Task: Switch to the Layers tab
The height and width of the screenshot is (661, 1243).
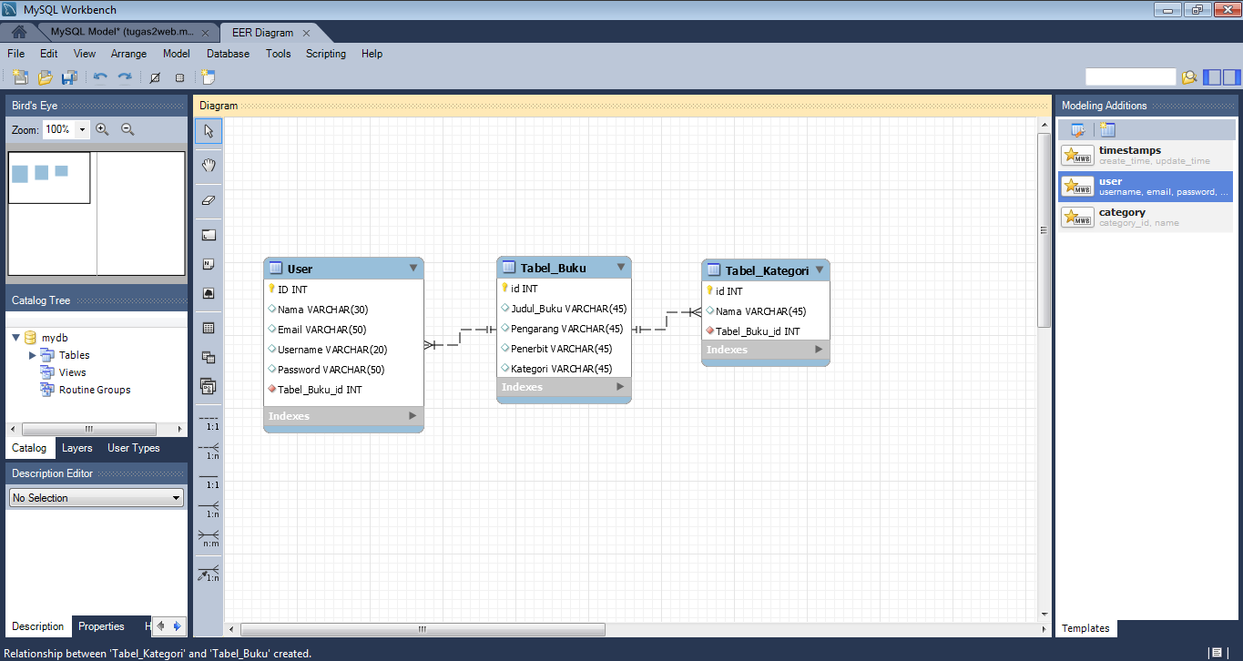Action: [x=77, y=447]
